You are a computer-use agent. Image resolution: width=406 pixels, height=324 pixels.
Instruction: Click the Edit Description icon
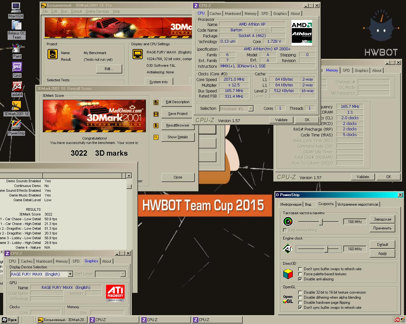pyautogui.click(x=156, y=102)
